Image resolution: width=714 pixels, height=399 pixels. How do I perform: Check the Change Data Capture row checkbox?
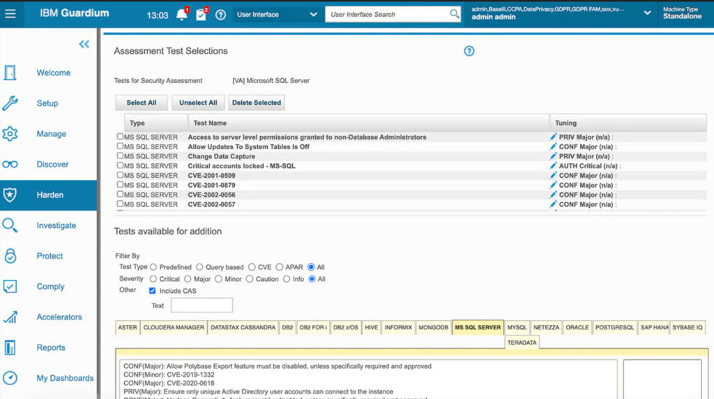120,156
